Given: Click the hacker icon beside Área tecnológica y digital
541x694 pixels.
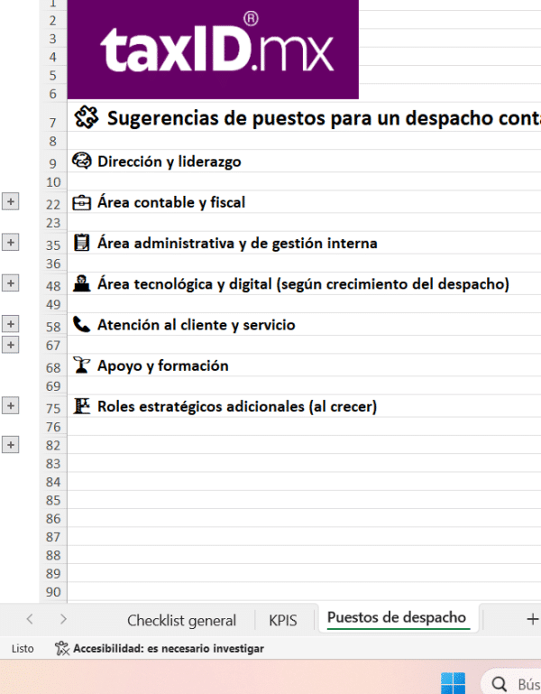Looking at the screenshot, I should point(82,283).
